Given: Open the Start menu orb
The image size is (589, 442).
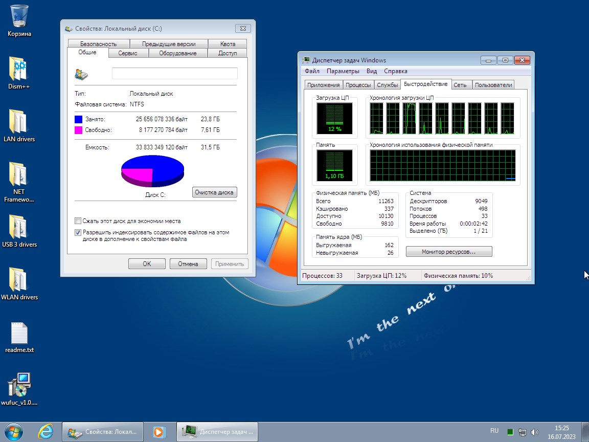Looking at the screenshot, I should (x=13, y=431).
